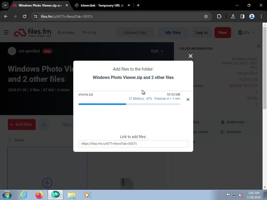This screenshot has height=200, width=267.
Task: Click the plus circle to add files
Action: tap(47, 183)
